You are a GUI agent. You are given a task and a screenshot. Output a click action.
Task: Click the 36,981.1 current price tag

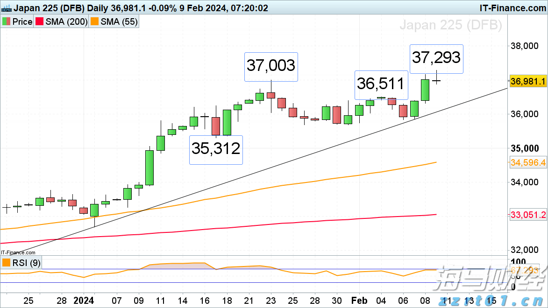[x=528, y=81]
